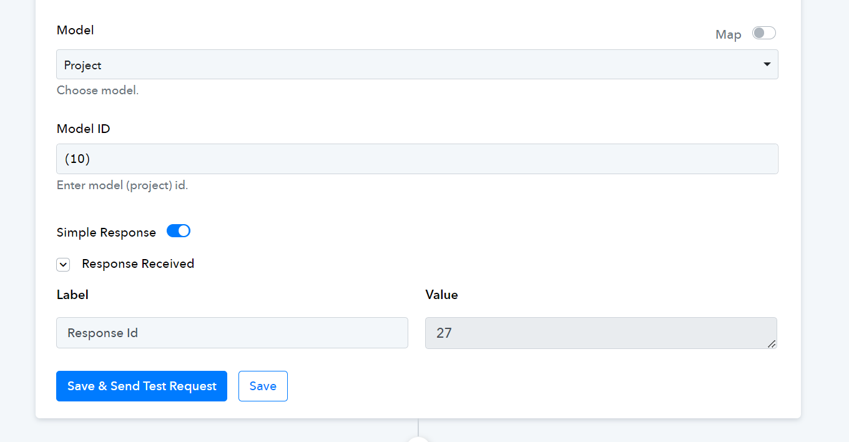
Task: Click Save & Send Test Request
Action: [x=142, y=386]
